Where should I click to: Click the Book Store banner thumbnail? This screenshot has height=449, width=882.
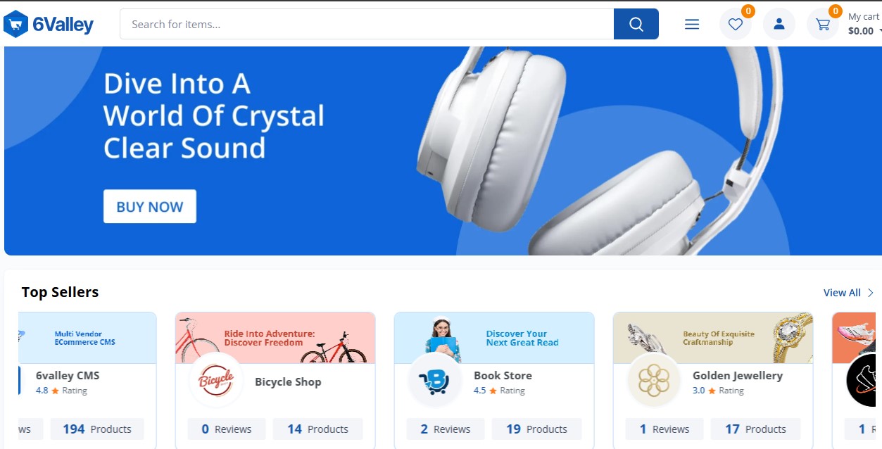pos(494,338)
